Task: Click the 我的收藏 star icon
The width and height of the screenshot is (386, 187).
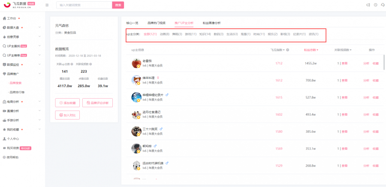Action: 4,129
